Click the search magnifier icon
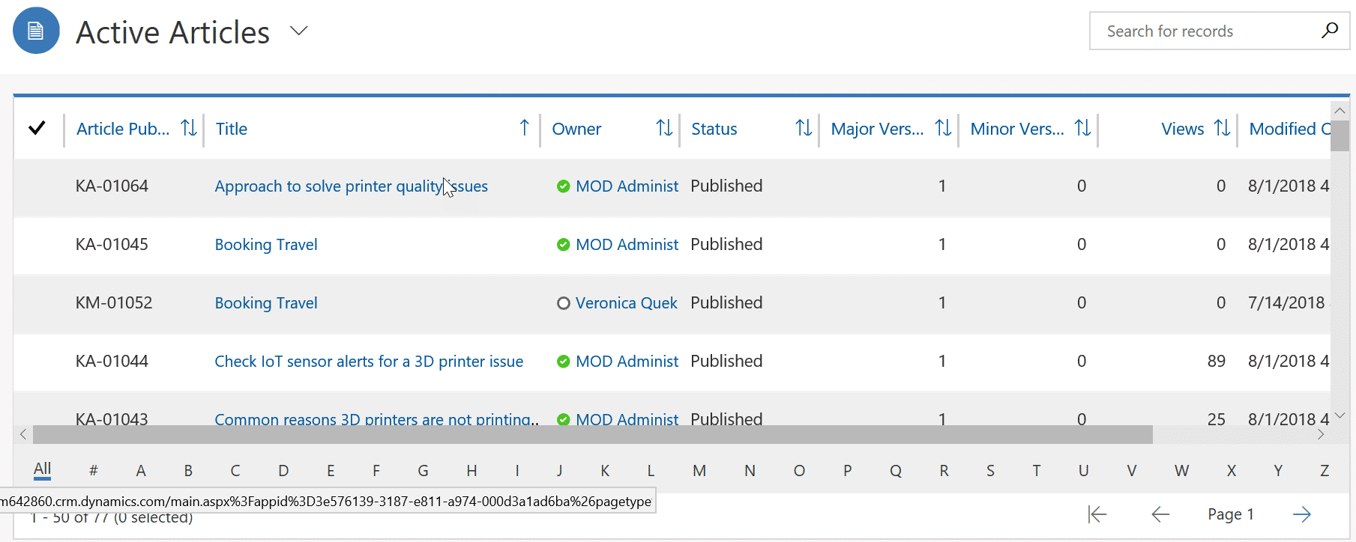The height and width of the screenshot is (542, 1356). tap(1329, 31)
